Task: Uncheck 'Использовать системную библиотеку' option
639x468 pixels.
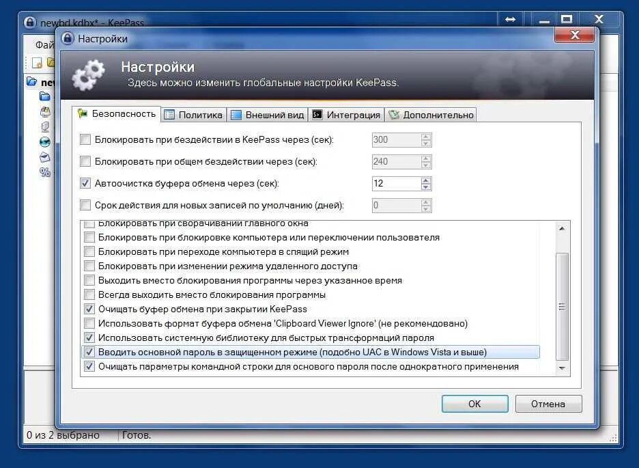Action: [x=89, y=338]
